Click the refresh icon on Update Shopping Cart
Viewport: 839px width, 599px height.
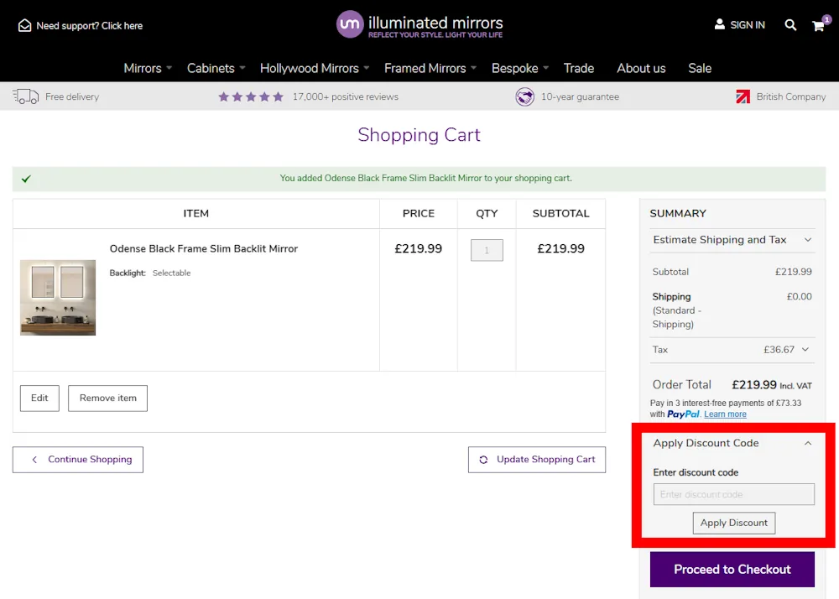pyautogui.click(x=482, y=460)
